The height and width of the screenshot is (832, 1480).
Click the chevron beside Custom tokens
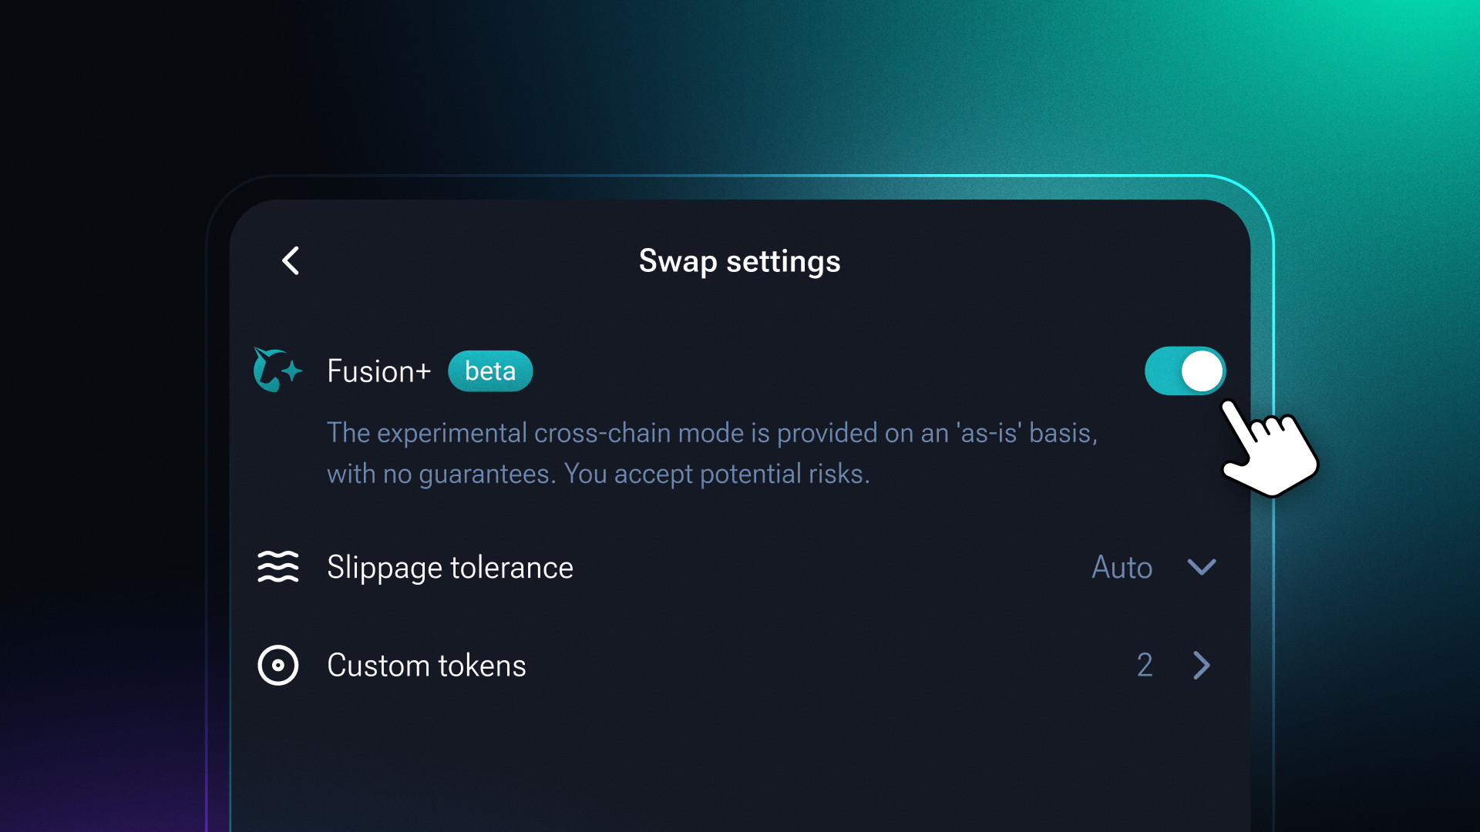point(1201,665)
